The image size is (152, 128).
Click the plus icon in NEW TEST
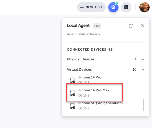82,7
